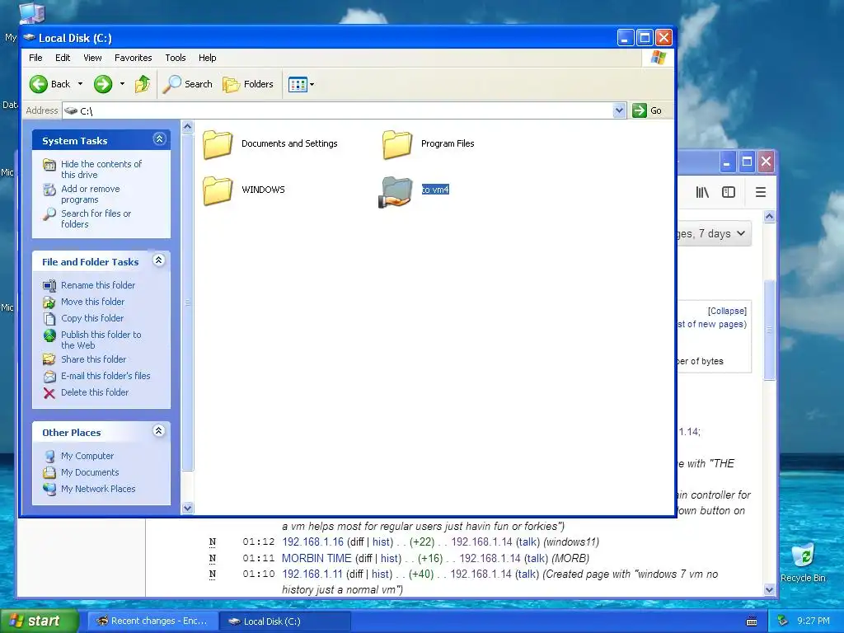The width and height of the screenshot is (844, 633).
Task: Click Search for files or folders
Action: [x=96, y=218]
